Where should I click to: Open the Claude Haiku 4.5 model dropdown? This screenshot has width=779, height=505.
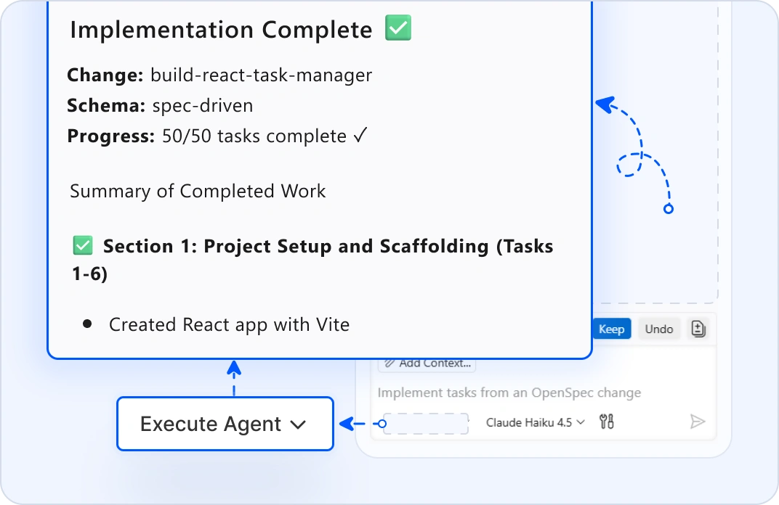tap(535, 422)
